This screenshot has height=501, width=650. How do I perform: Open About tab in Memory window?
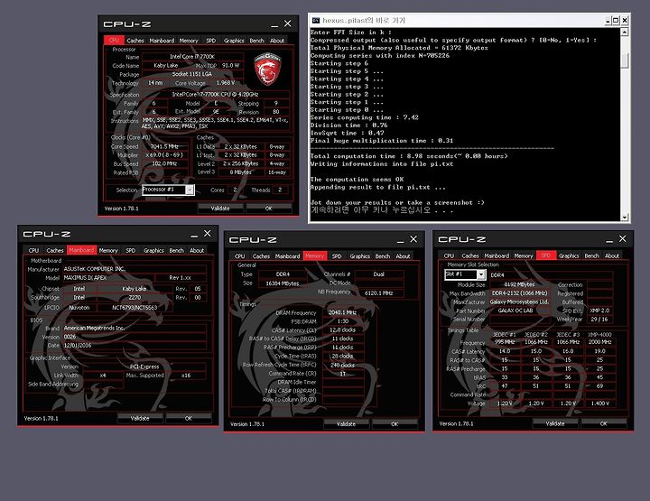point(403,256)
